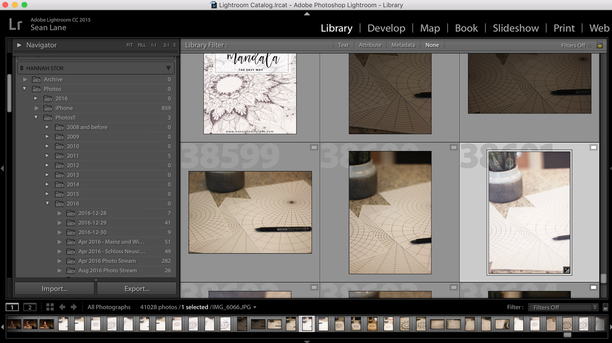Switch to Develop module
Screen dimensions: 612x343
click(386, 28)
